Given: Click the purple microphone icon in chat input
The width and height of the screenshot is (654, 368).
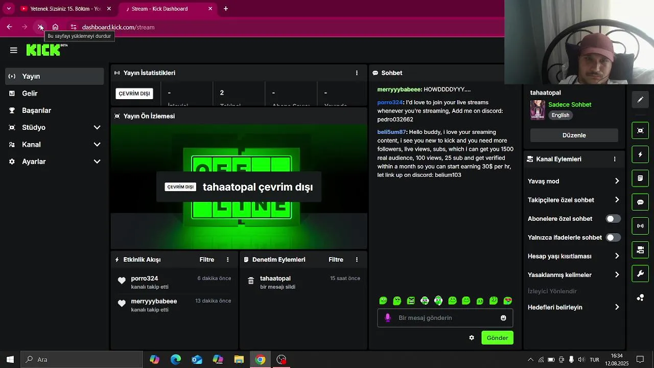Looking at the screenshot, I should point(388,318).
